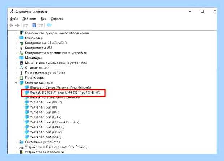This screenshot has height=161, width=224.
Task: Click the icon beside Контроллеры IDE ATA/ATAPI
Action: click(21, 43)
